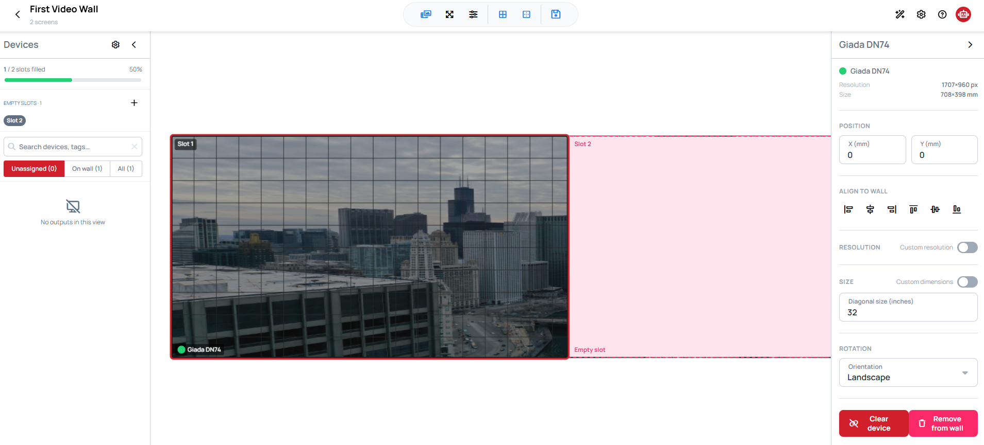Viewport: 984px width, 445px height.
Task: Align device to left of wall
Action: [848, 209]
